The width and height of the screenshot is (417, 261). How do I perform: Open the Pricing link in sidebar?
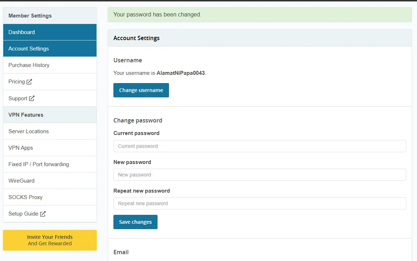(x=50, y=82)
